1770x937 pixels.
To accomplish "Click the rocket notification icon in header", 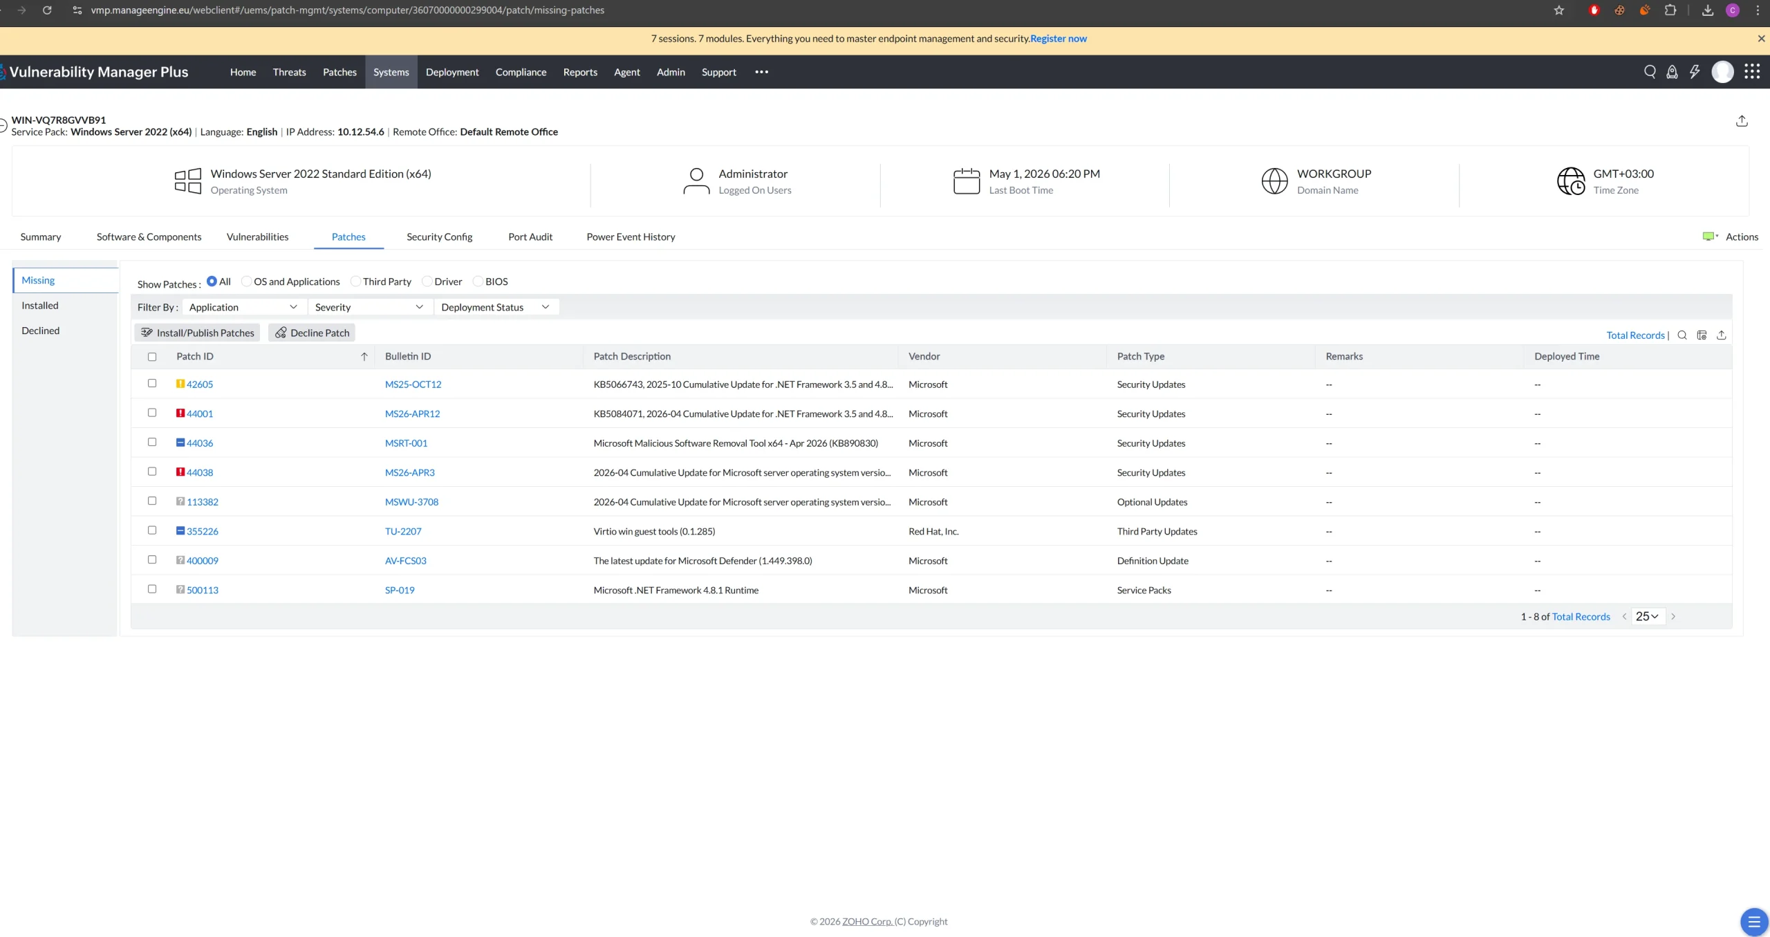I will pos(1672,72).
